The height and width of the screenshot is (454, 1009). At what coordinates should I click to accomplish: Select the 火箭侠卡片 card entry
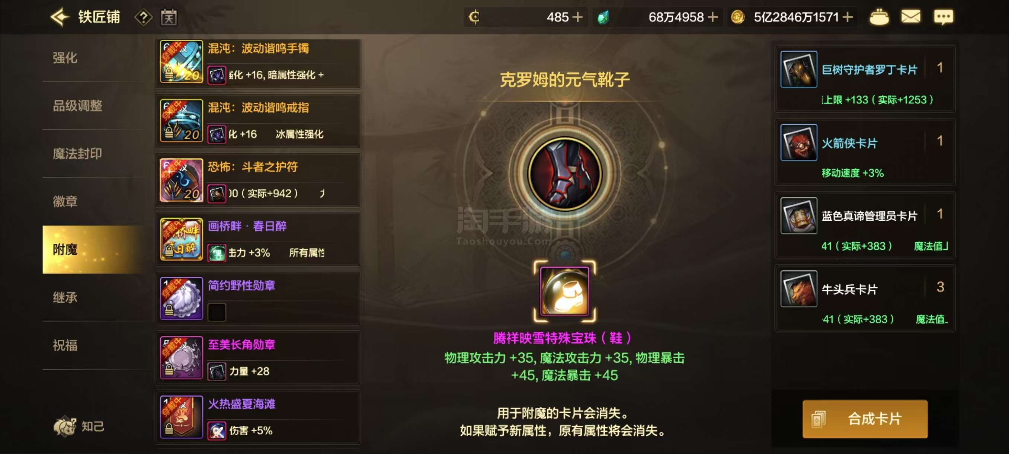(x=865, y=152)
